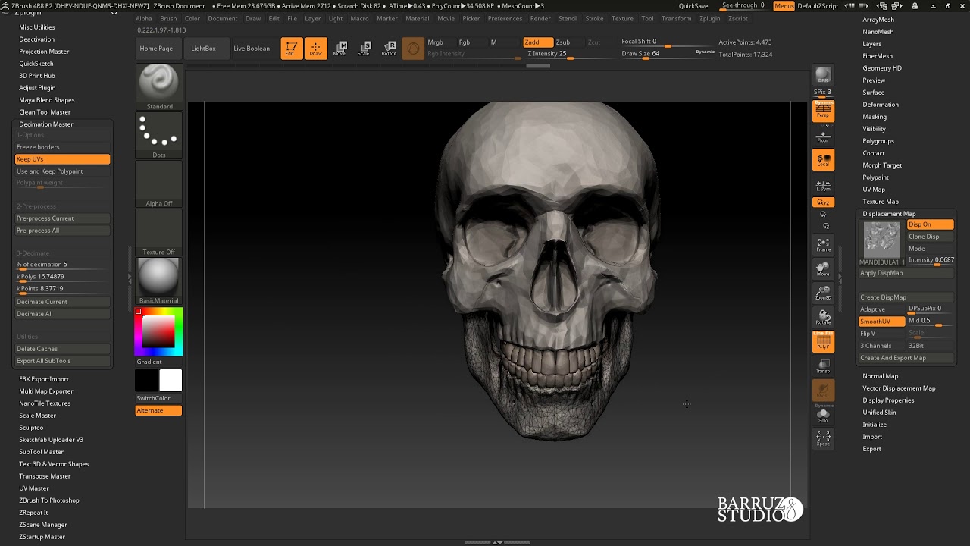Viewport: 970px width, 546px height.
Task: Collapse the Decimation Master plugin section
Action: [46, 124]
